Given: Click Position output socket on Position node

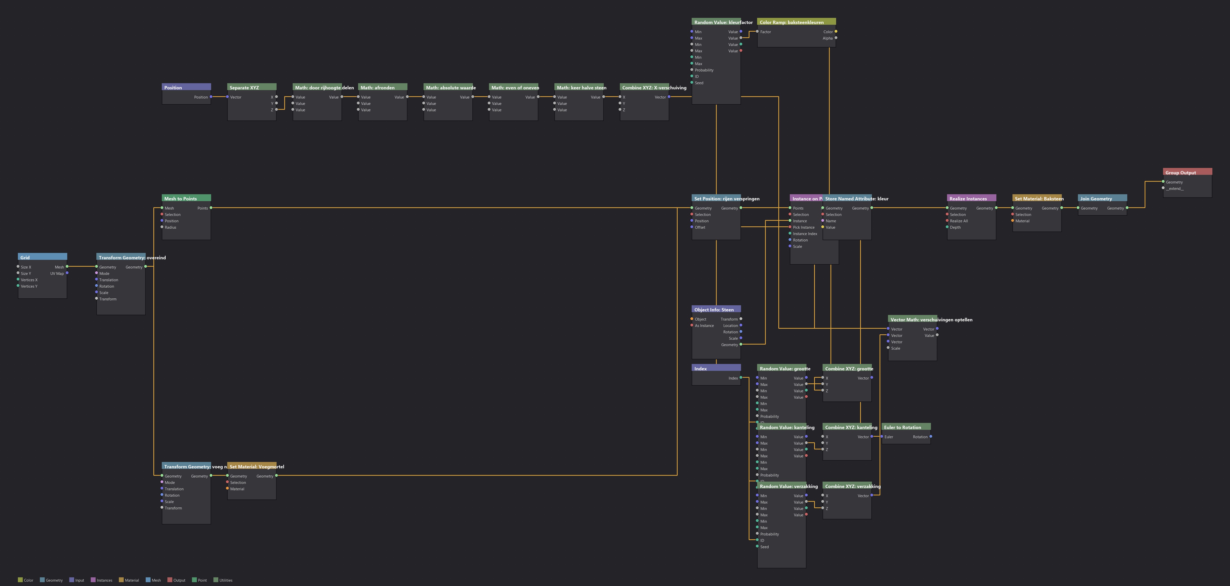Looking at the screenshot, I should [211, 97].
